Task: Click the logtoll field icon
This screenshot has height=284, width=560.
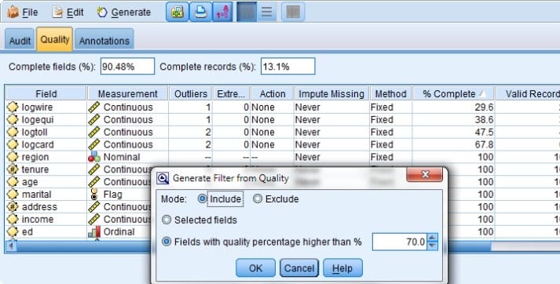Action: point(13,132)
